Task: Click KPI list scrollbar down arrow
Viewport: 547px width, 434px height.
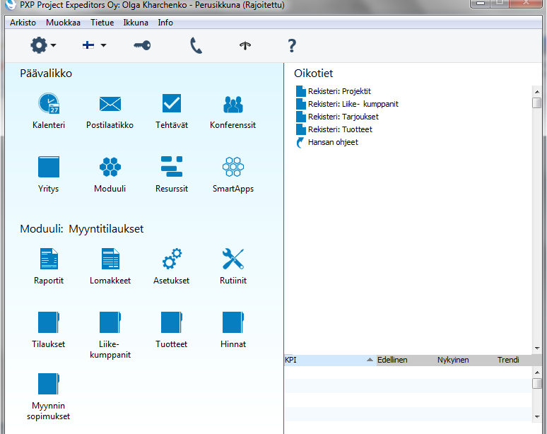Action: coord(537,417)
